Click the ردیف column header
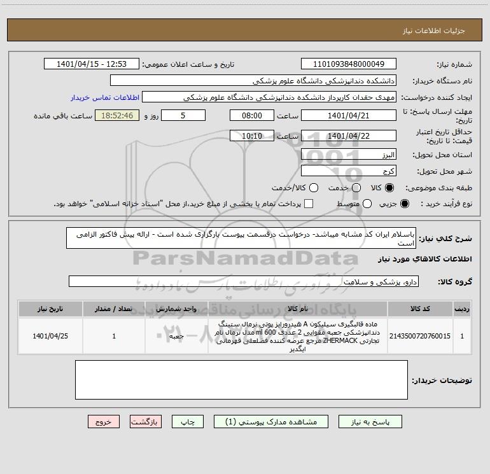The image size is (490, 474). pos(462,309)
